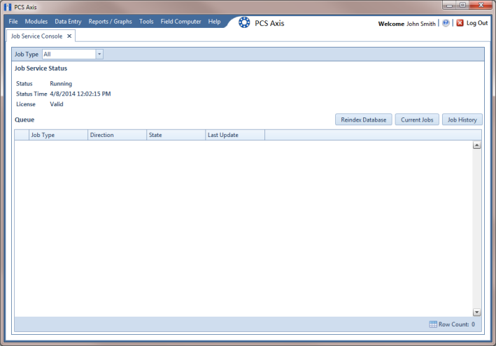Minimize the PCS Axis window
496x346 pixels.
tap(449, 5)
